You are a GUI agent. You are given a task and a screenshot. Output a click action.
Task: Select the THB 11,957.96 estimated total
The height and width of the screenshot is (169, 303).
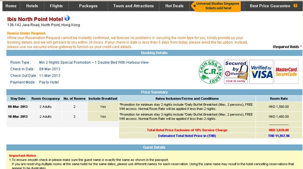coord(279,136)
